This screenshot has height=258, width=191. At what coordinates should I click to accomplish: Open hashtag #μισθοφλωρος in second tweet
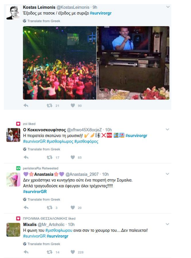click(x=60, y=141)
